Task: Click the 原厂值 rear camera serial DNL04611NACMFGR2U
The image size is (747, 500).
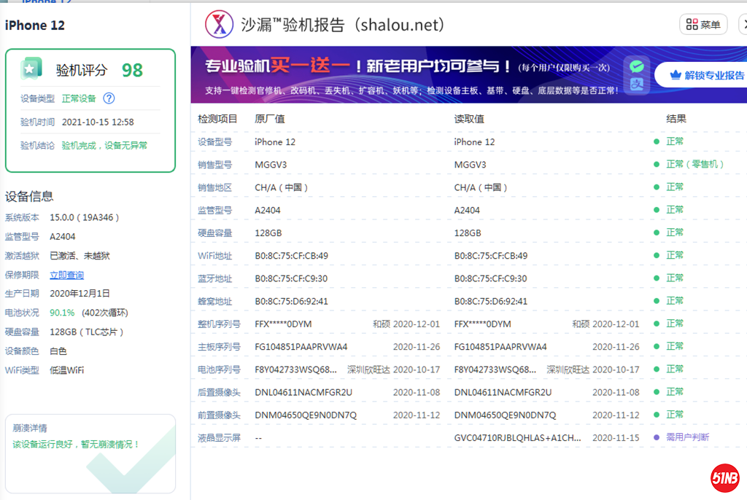Action: (303, 392)
